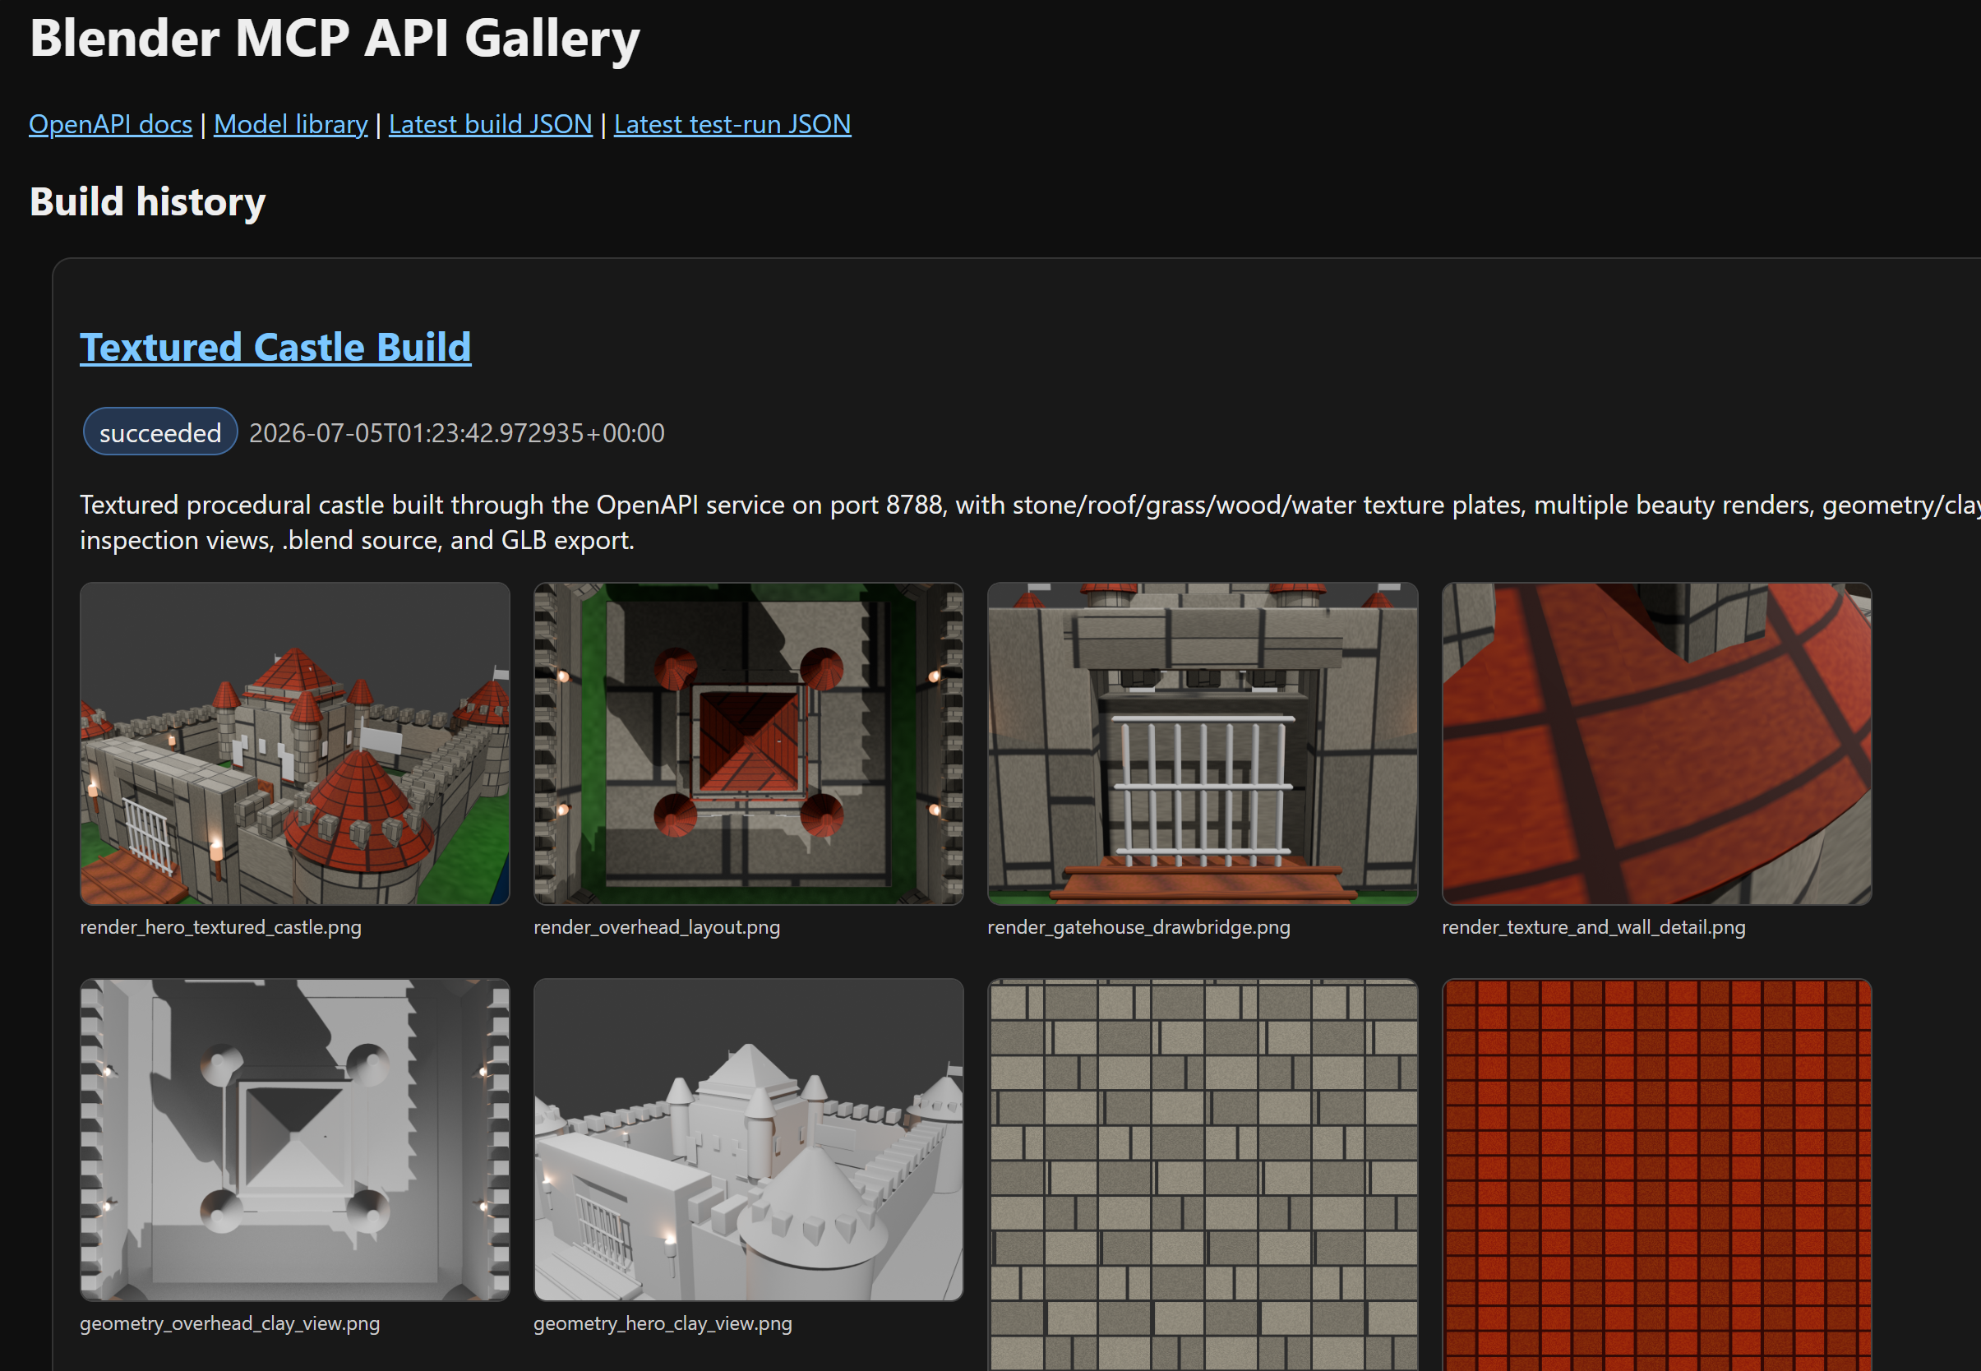Open the Latest build JSON link
The height and width of the screenshot is (1371, 1981).
491,125
